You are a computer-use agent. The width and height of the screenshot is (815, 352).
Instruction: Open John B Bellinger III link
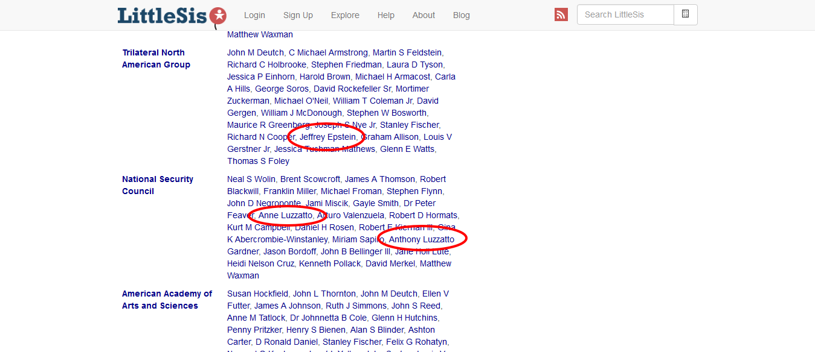coord(355,251)
